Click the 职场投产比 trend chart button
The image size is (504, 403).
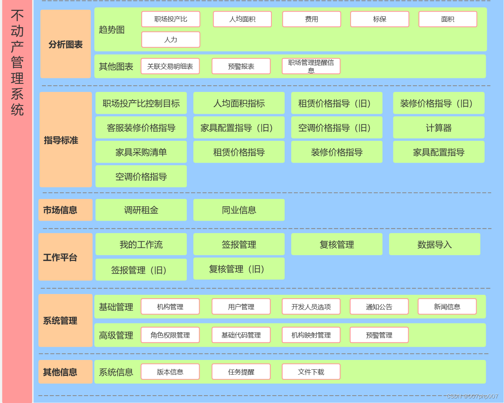171,19
